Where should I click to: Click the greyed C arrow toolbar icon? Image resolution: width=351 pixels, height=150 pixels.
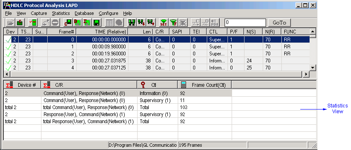tap(196, 23)
